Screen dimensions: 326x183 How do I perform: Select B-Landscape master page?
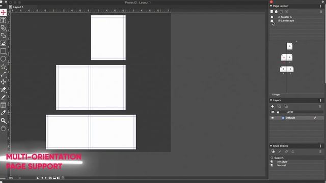(286, 21)
